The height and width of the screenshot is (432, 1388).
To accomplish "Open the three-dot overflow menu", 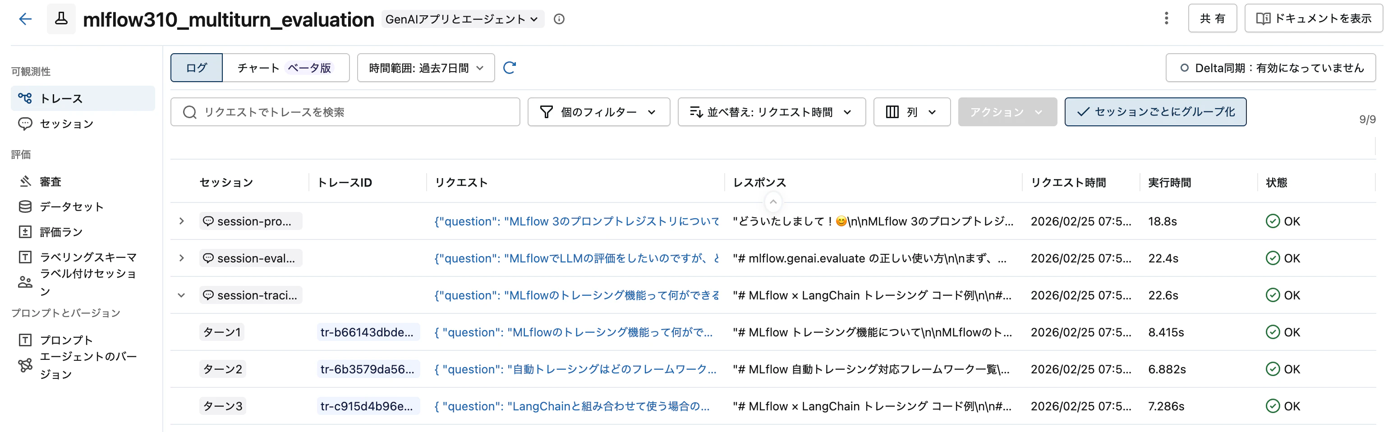I will click(x=1166, y=18).
